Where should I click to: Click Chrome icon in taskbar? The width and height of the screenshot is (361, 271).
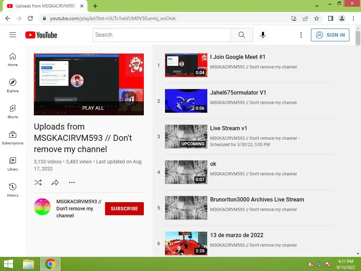point(50,264)
